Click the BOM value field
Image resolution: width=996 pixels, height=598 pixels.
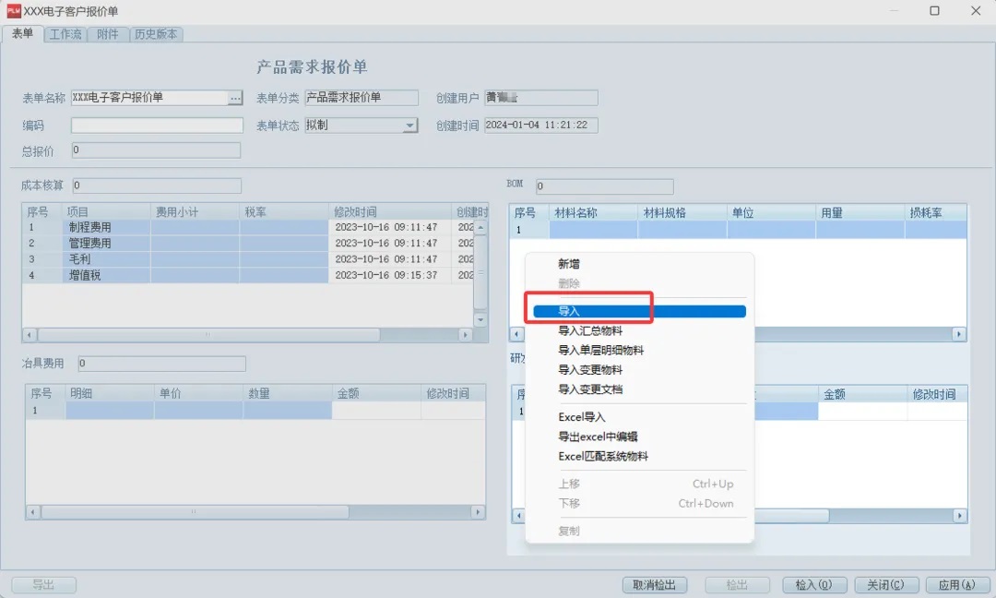605,186
